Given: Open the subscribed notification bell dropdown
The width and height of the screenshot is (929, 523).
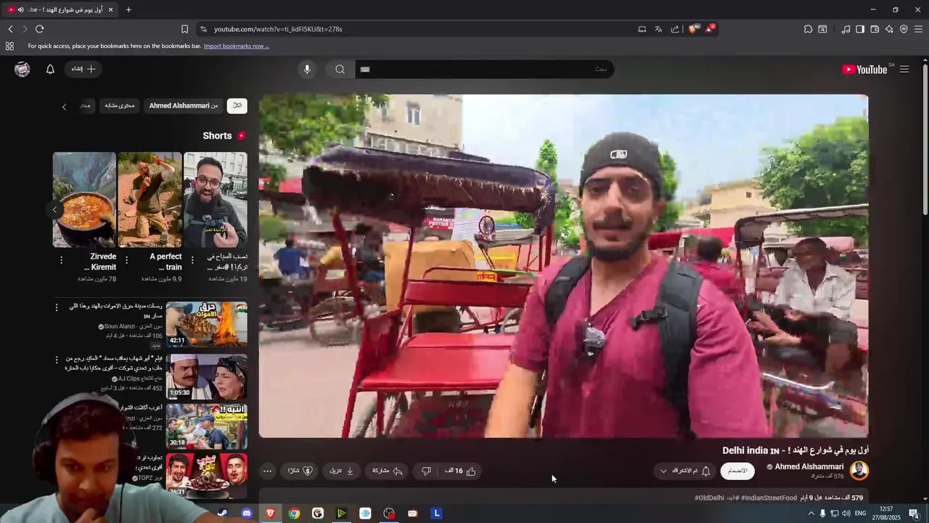Looking at the screenshot, I should [x=684, y=471].
